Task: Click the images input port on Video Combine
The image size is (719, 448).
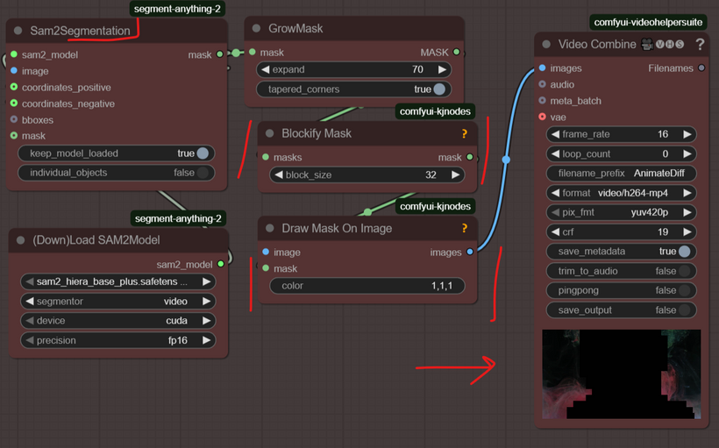Action: point(543,68)
